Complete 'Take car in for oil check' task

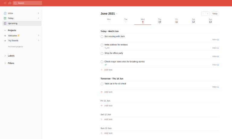point(102,84)
